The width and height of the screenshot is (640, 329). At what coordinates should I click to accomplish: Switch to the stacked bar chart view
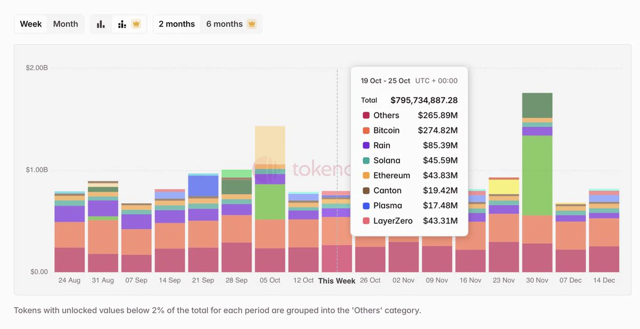click(129, 24)
